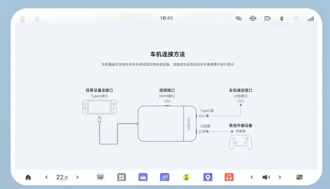Tap the 22.0 temperature value
The width and height of the screenshot is (330, 189).
click(x=62, y=177)
